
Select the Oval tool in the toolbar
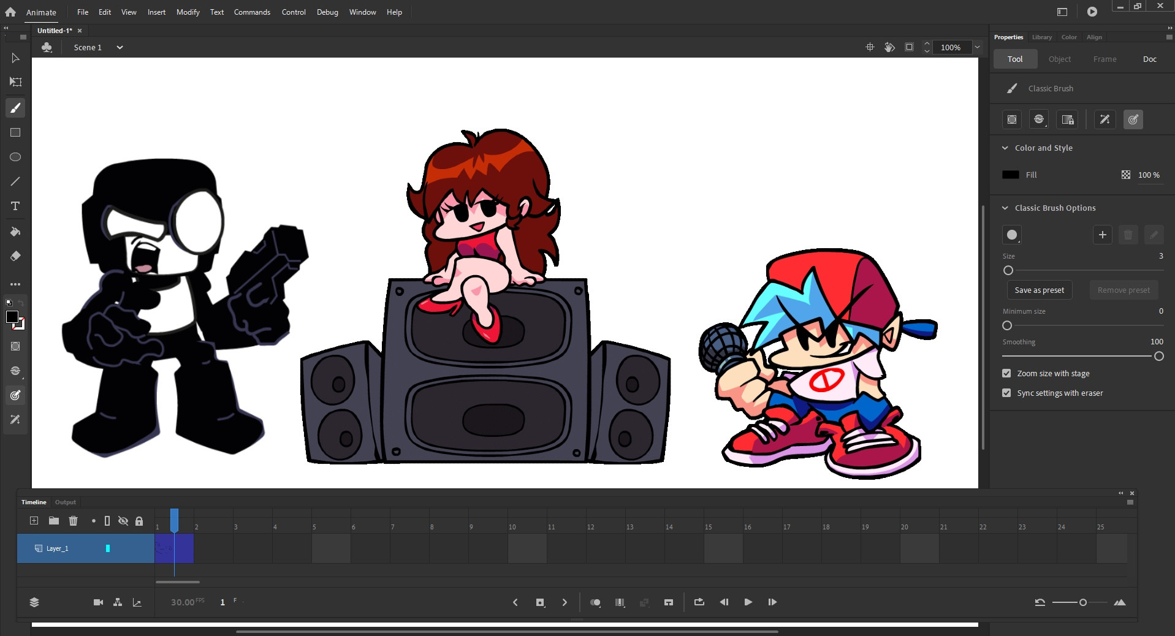(x=15, y=157)
